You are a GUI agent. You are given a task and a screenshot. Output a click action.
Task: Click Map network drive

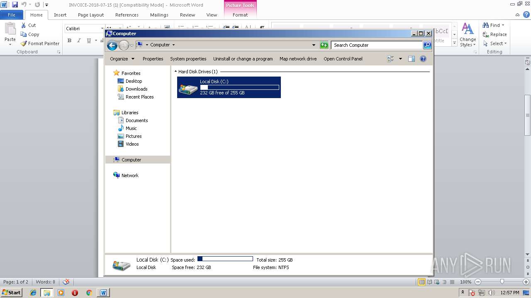click(x=298, y=59)
